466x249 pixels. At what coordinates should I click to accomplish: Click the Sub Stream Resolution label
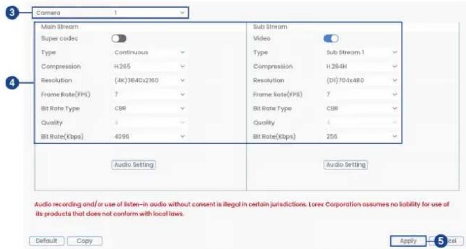pos(268,80)
